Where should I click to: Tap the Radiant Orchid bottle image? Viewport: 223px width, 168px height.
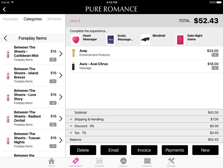click(x=8, y=118)
